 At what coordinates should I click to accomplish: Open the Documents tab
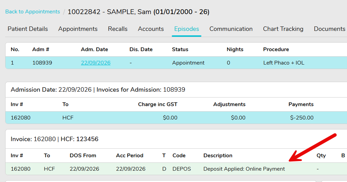pos(329,29)
